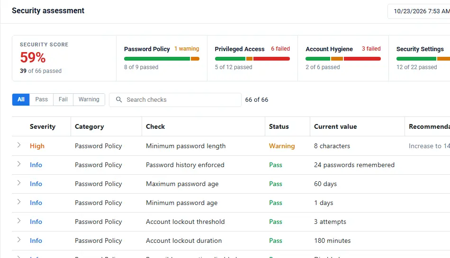Click the Privileged Access progress bar
The height and width of the screenshot is (258, 450).
(252, 59)
